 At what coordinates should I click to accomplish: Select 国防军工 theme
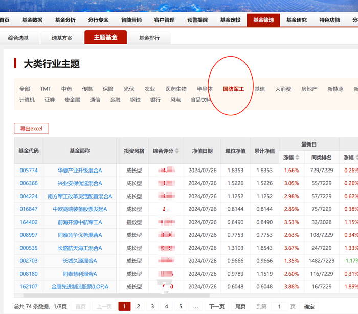(234, 89)
